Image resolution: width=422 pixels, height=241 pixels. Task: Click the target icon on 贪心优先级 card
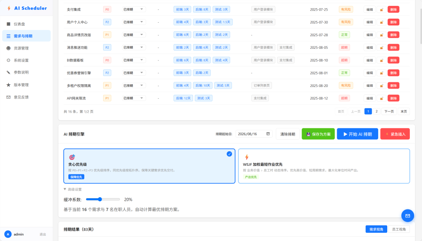pos(72,157)
